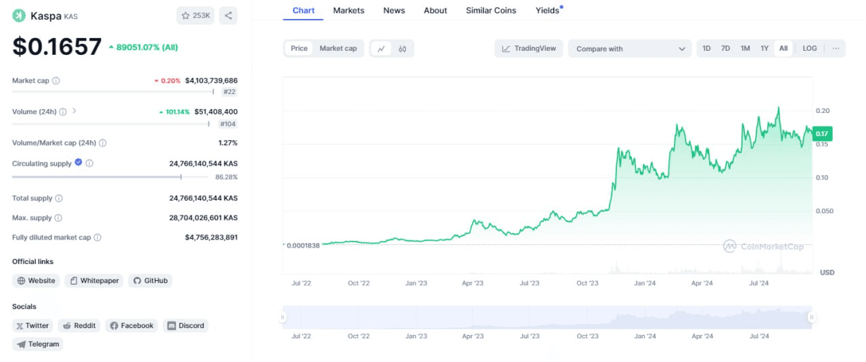Add Kaspa to watchlist via star 253K
Image resolution: width=866 pixels, height=362 pixels.
pos(196,16)
